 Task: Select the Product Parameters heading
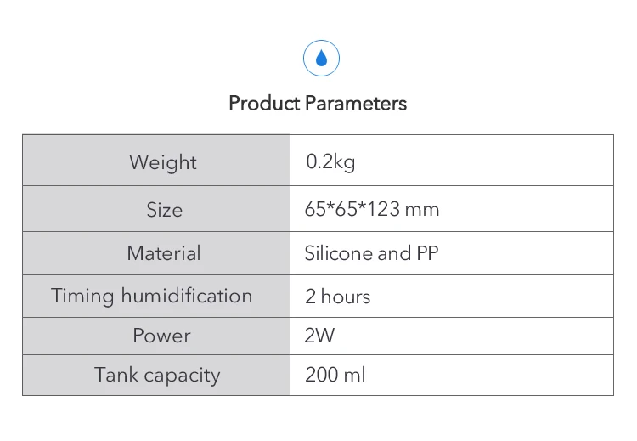coord(318,103)
